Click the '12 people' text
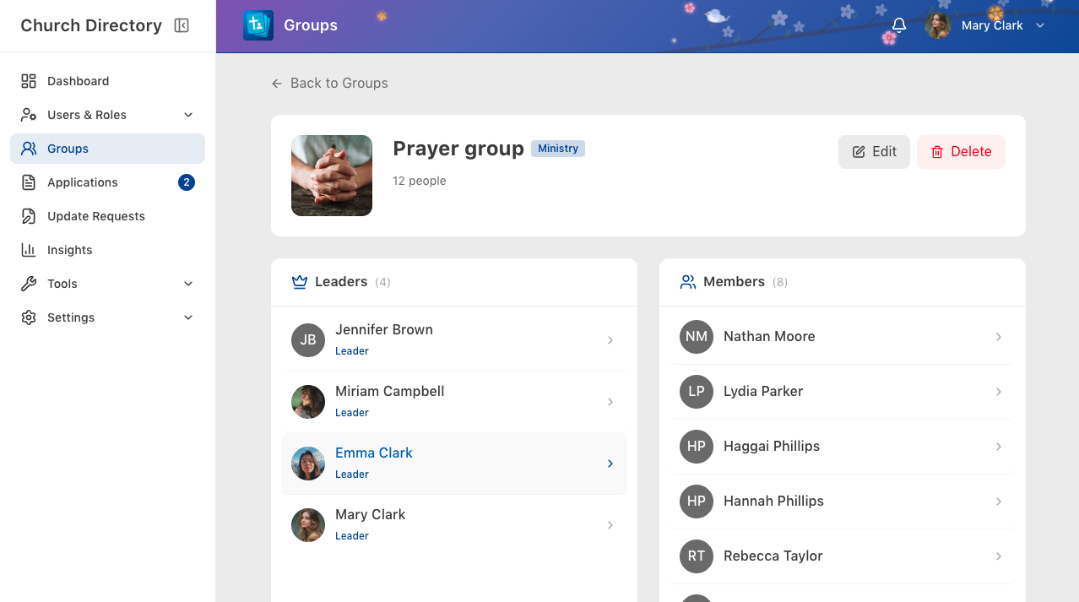The height and width of the screenshot is (602, 1079). click(420, 182)
